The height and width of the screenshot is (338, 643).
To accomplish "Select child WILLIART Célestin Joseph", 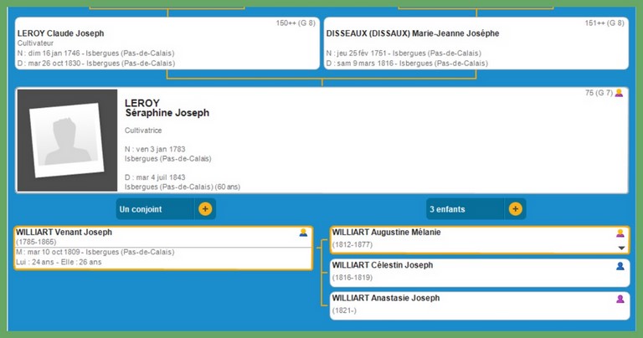I will coord(383,265).
